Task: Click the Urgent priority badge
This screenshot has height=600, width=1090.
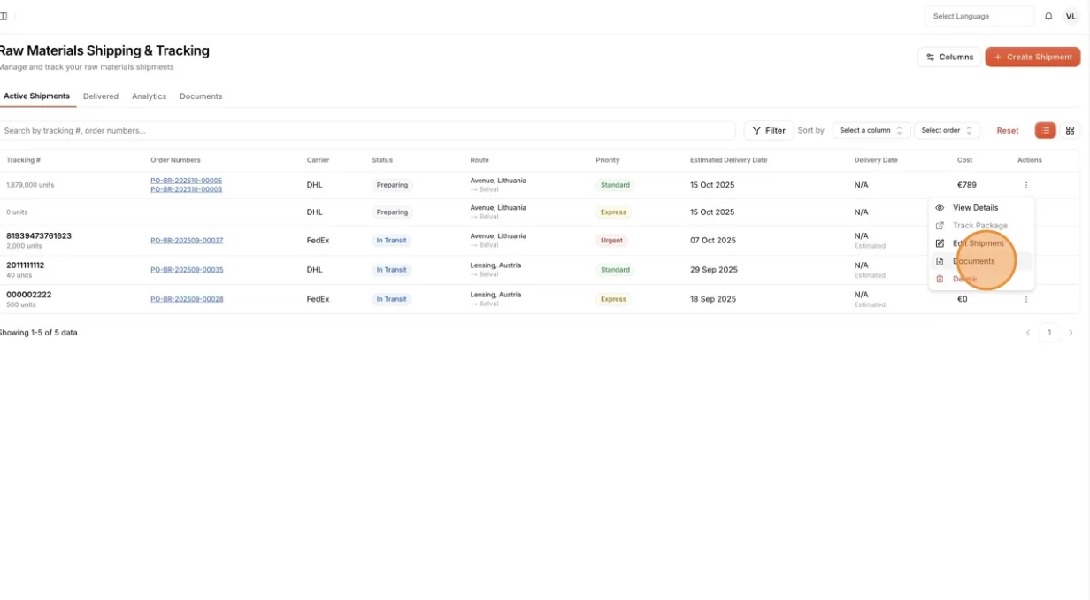Action: [611, 240]
